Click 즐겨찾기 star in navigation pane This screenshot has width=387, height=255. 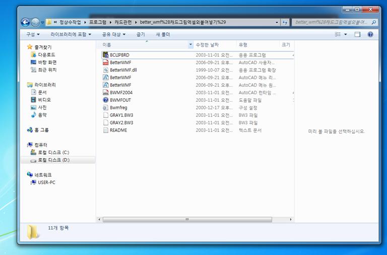coord(30,47)
